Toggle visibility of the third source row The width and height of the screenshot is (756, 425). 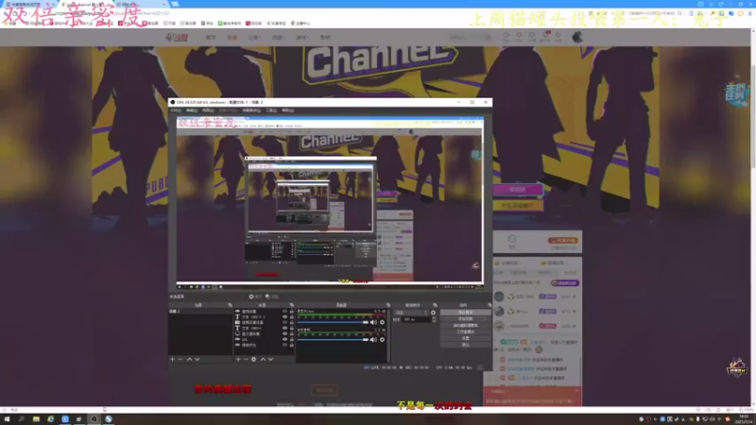[x=284, y=322]
